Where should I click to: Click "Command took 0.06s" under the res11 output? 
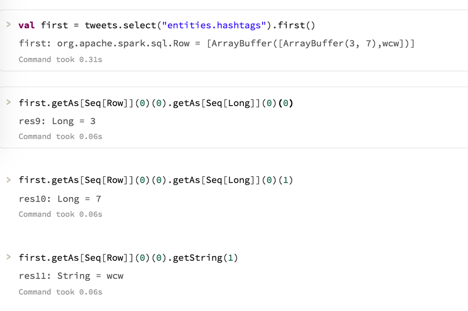tap(60, 292)
